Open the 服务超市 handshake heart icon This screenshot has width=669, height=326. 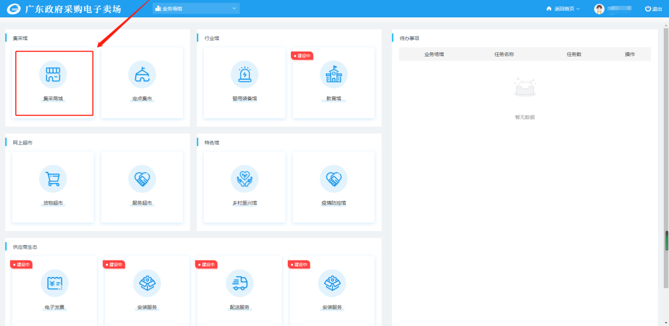pos(142,179)
